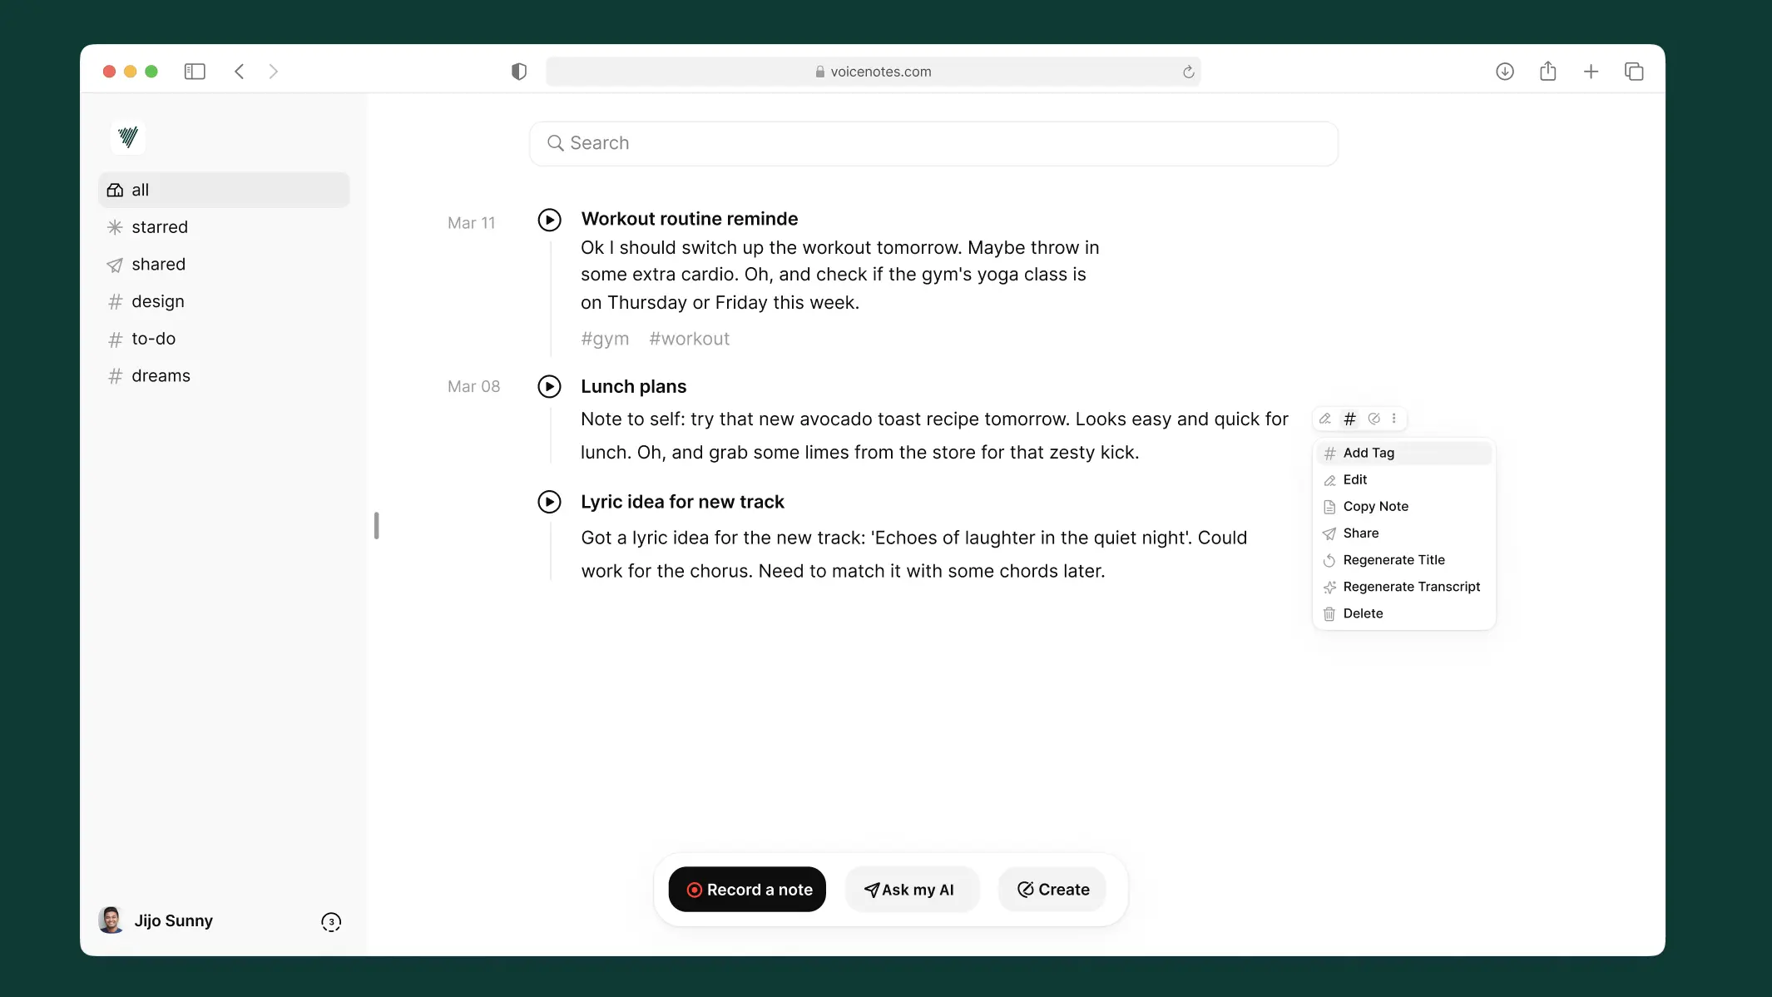Choose Share in the note menu

click(x=1404, y=533)
